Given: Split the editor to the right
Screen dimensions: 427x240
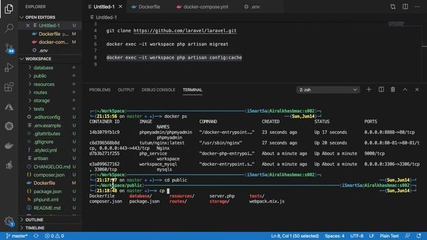Looking at the screenshot, I should (405, 7).
